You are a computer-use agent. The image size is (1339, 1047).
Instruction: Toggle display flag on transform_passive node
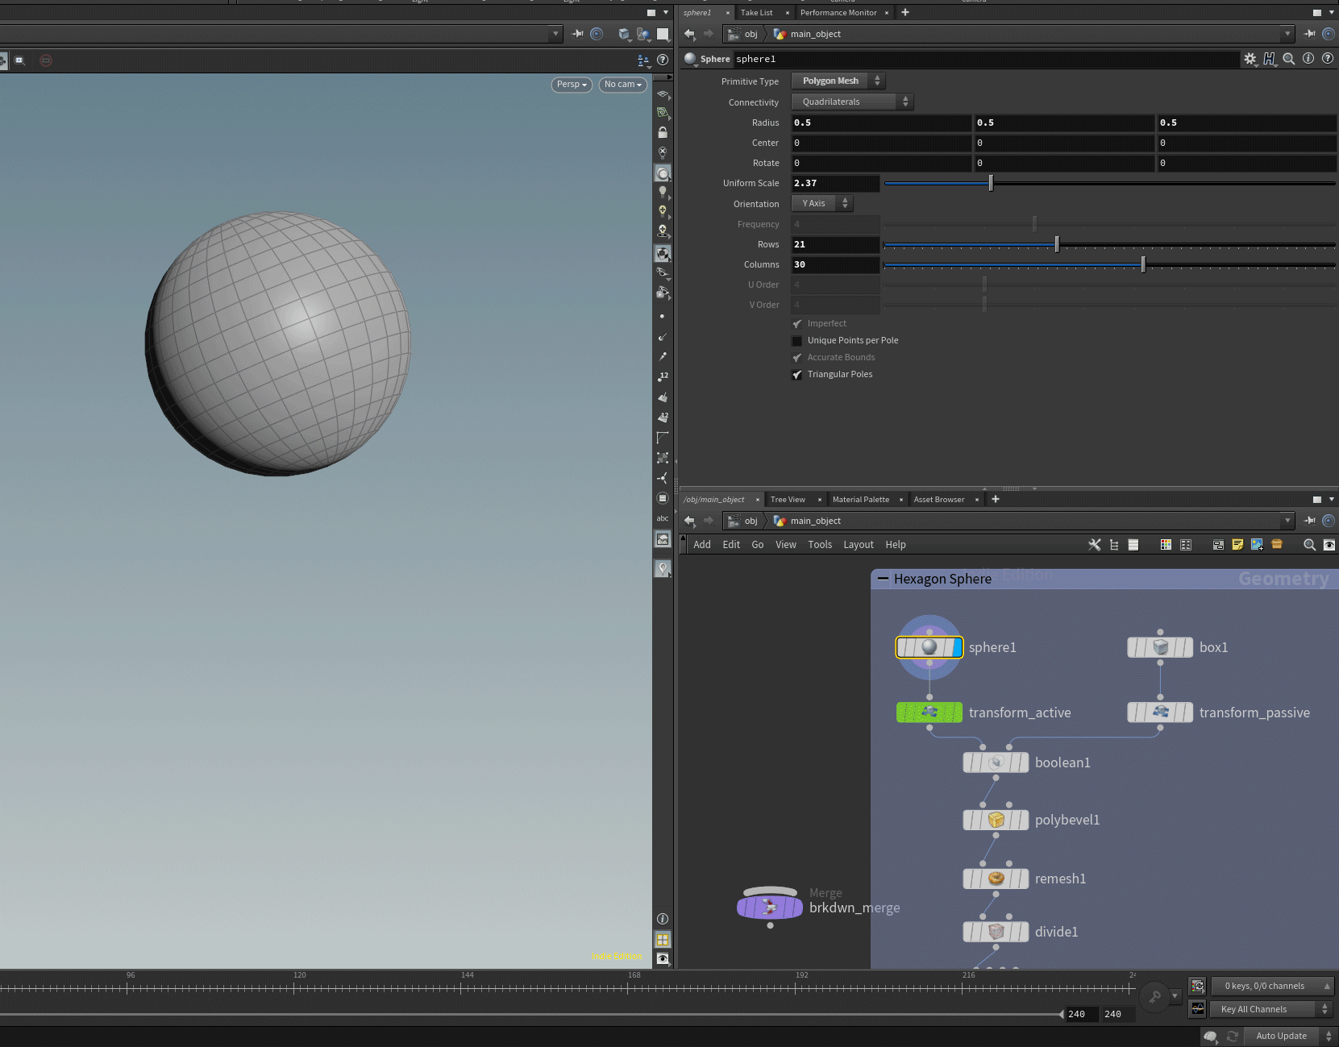click(x=1187, y=713)
